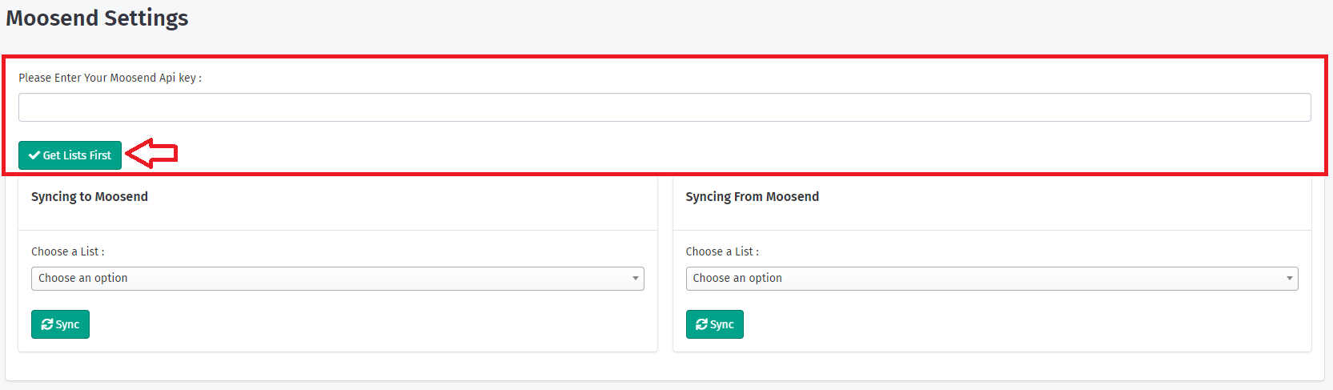The height and width of the screenshot is (390, 1333).
Task: Open the list dropdown under Syncing From Moosend
Action: click(991, 279)
